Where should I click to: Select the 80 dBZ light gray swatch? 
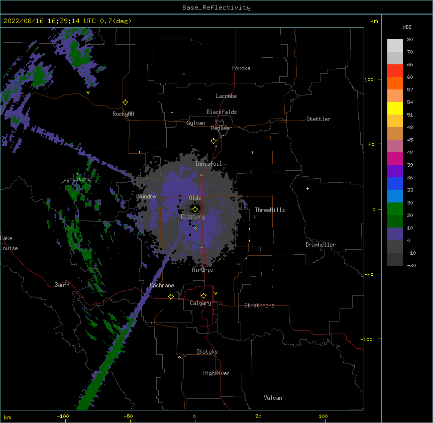pyautogui.click(x=395, y=46)
